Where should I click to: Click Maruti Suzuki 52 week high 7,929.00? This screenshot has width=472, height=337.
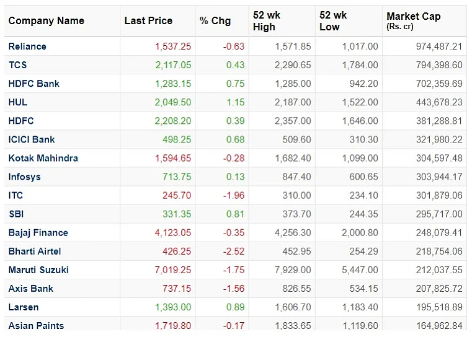(293, 270)
